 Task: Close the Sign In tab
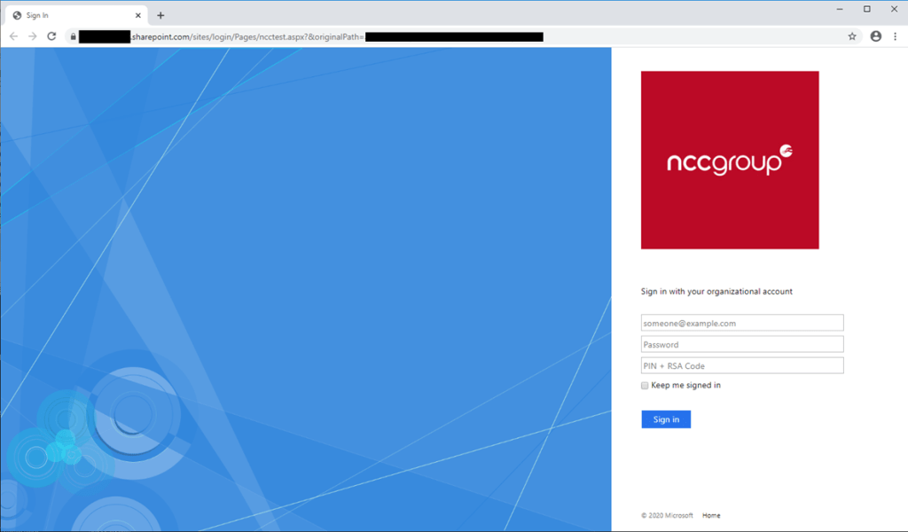(x=138, y=15)
